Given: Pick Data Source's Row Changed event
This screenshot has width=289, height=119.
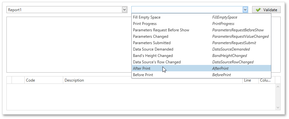Looking at the screenshot, I should [x=201, y=62].
